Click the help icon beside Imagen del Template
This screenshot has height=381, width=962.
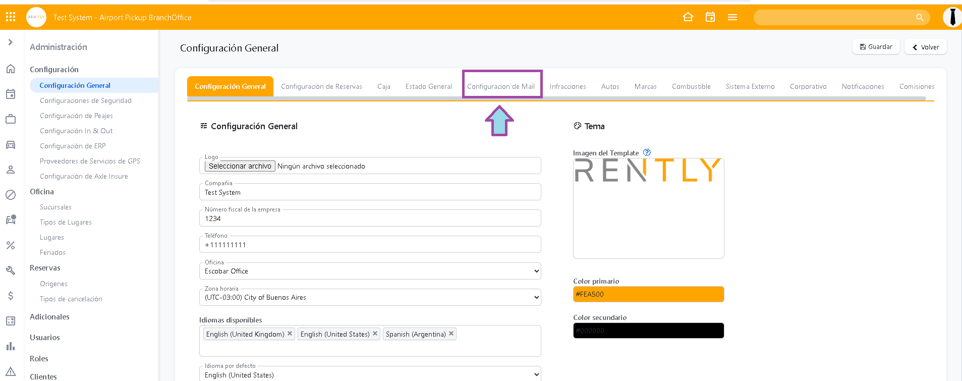647,152
